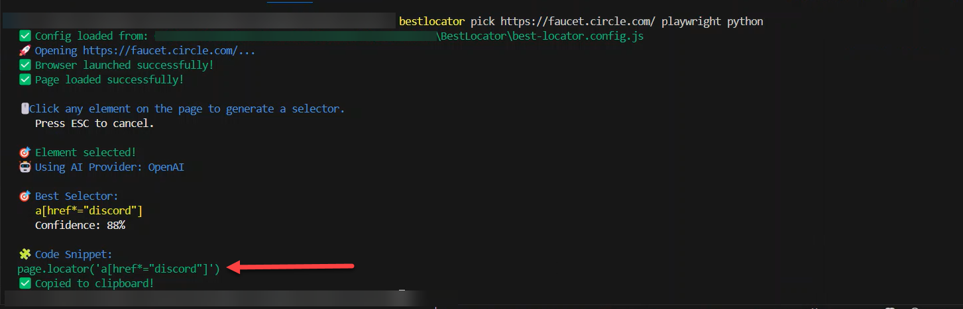Click the 'playwright python' arguments in the command

point(712,21)
